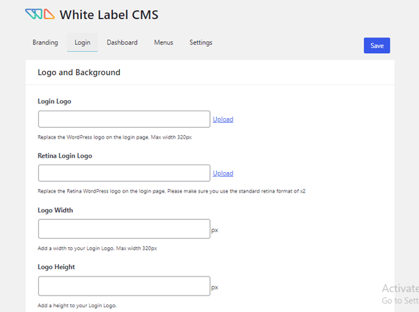419x312 pixels.
Task: Click the Login Logo field label
Action: 55,102
